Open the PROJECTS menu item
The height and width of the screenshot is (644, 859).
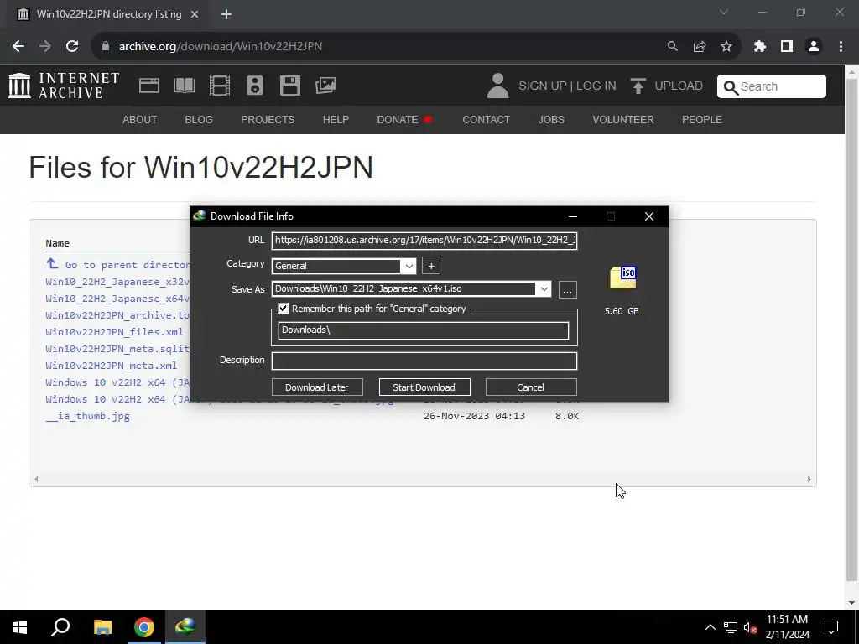(268, 119)
